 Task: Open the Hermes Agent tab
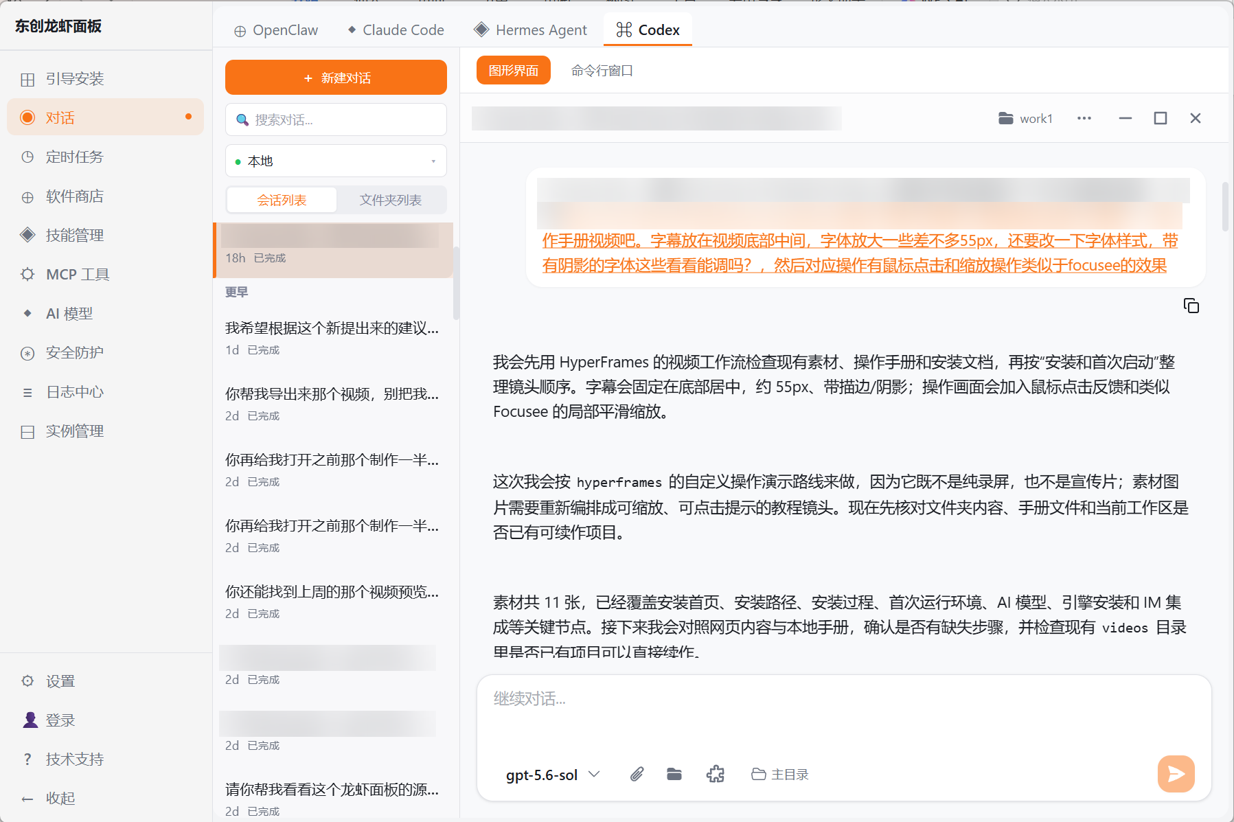point(530,30)
